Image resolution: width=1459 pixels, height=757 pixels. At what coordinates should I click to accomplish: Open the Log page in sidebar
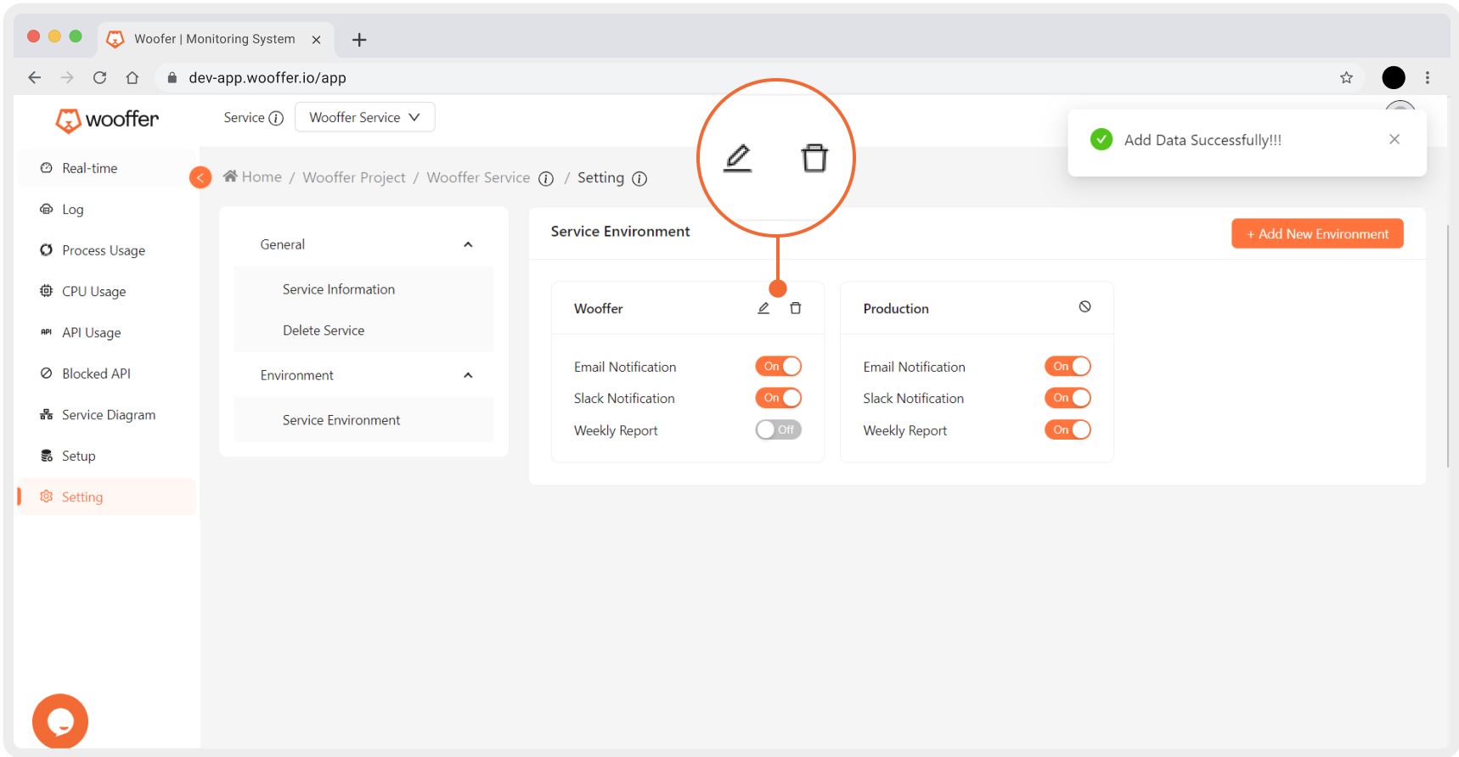click(x=105, y=209)
